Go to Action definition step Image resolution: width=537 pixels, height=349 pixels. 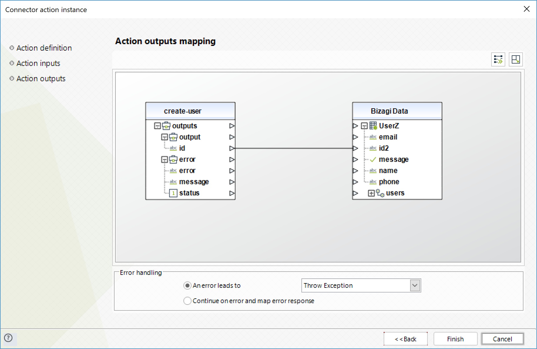pyautogui.click(x=44, y=48)
